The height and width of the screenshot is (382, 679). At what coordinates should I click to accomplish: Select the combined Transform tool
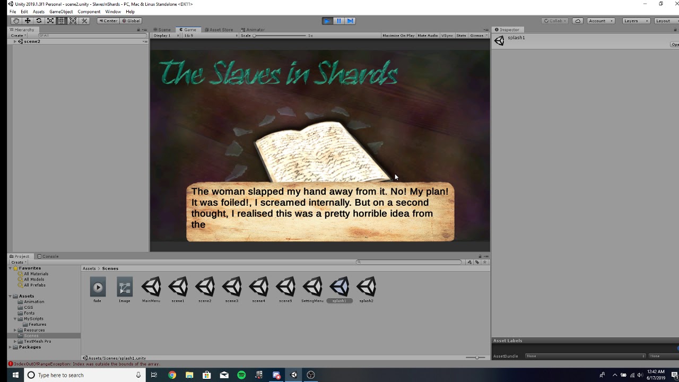[73, 21]
